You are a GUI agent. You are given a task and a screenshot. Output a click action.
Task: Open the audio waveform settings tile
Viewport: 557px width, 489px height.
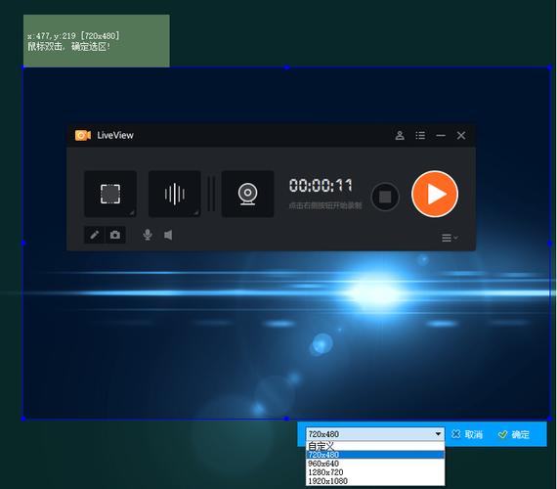(174, 194)
